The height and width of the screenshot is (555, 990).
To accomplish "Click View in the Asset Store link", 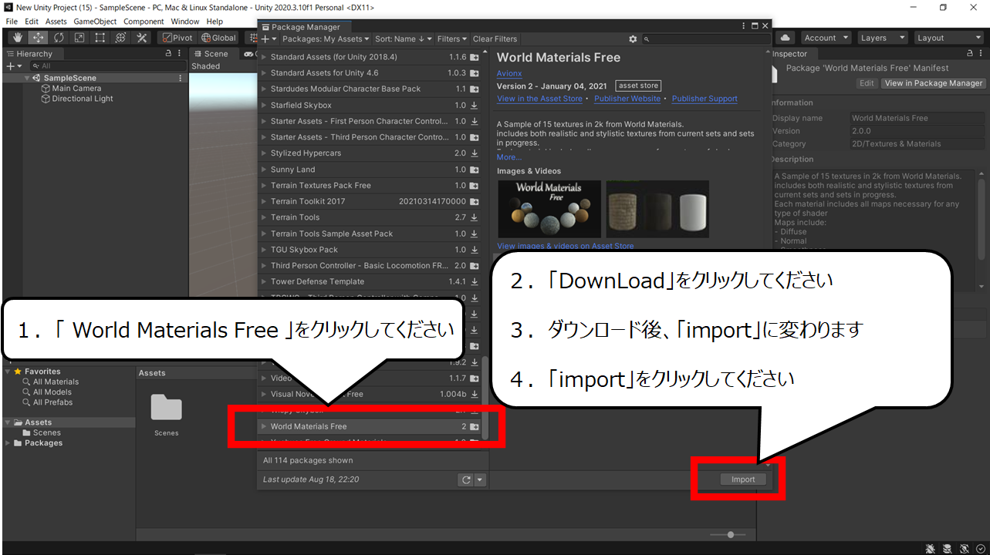I will (539, 99).
